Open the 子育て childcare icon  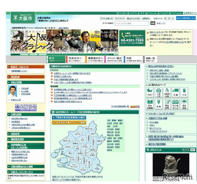click(x=150, y=92)
